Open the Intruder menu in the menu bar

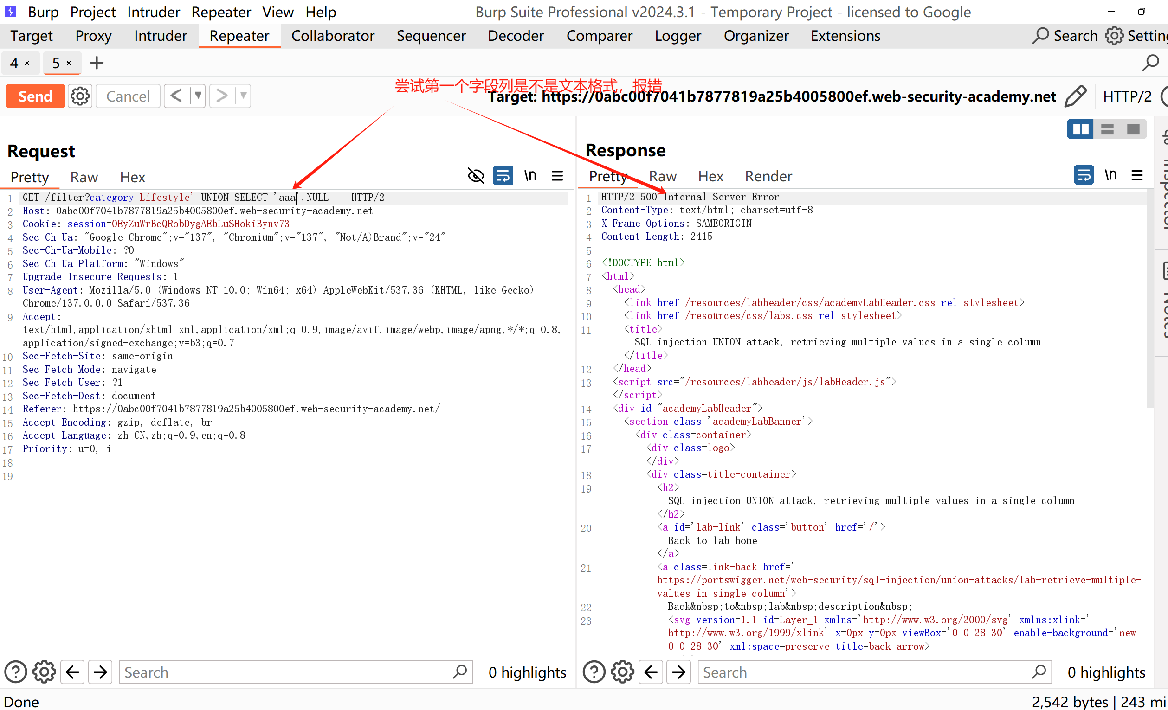click(153, 12)
